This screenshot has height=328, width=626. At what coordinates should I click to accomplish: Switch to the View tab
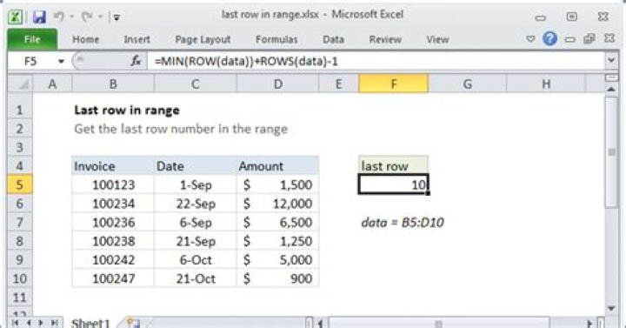(437, 39)
